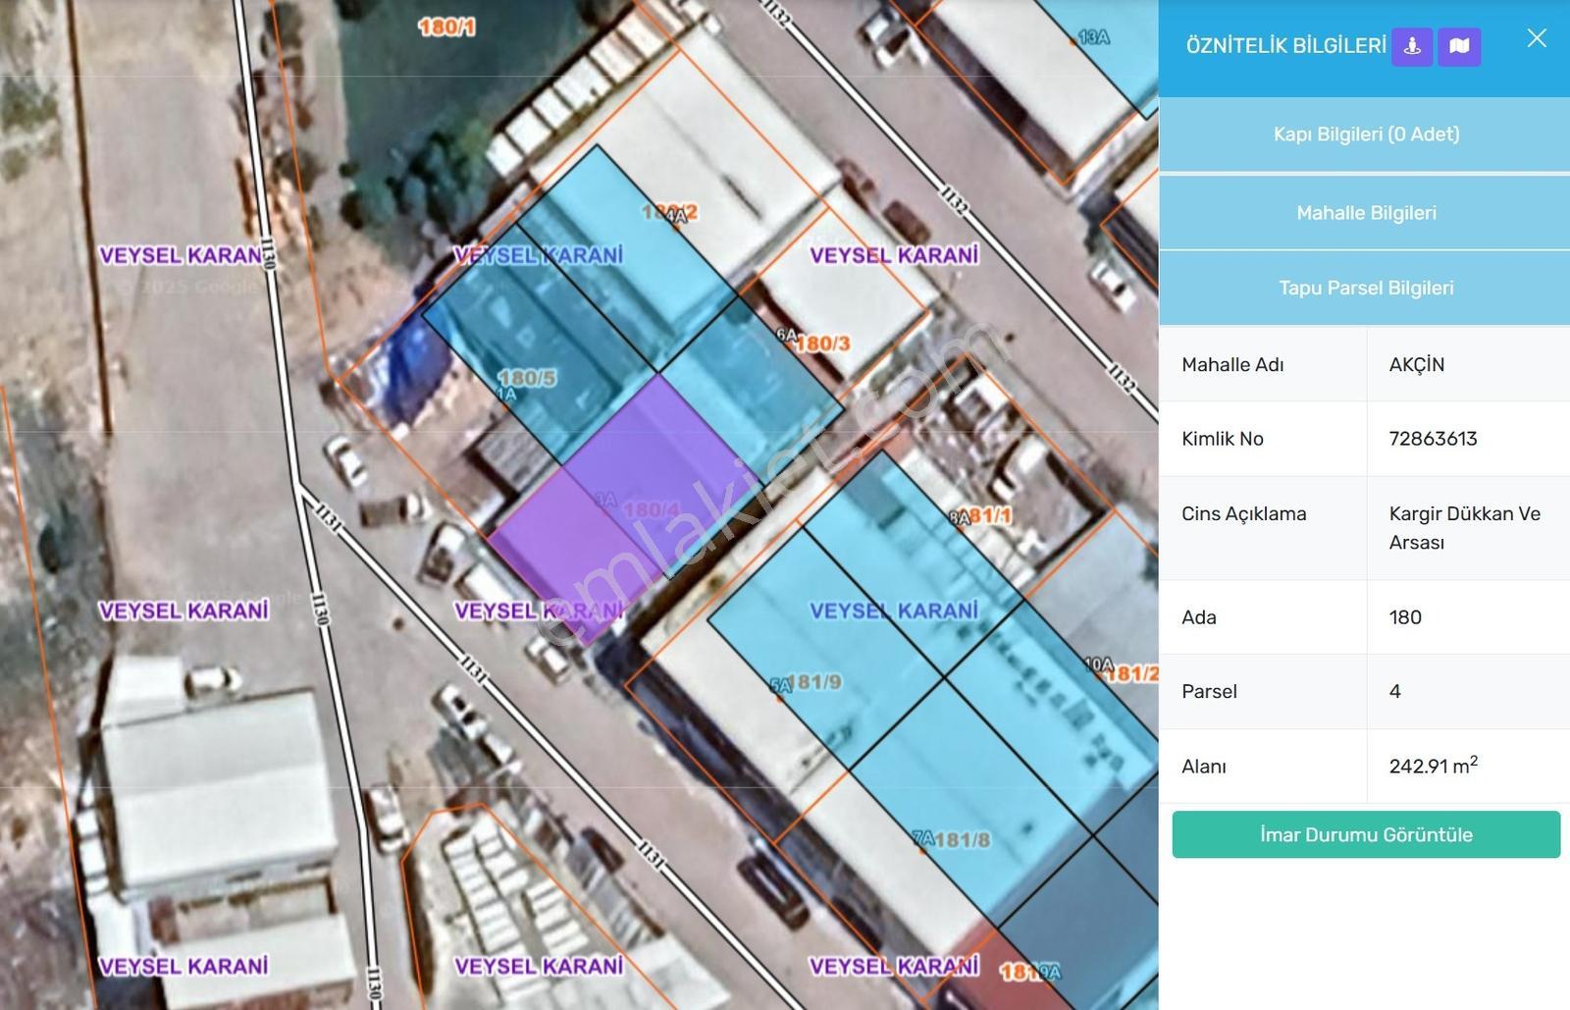Screen dimensions: 1570x1010
Task: Close the Öznitelik Bilgileri panel
Action: pos(1537,38)
